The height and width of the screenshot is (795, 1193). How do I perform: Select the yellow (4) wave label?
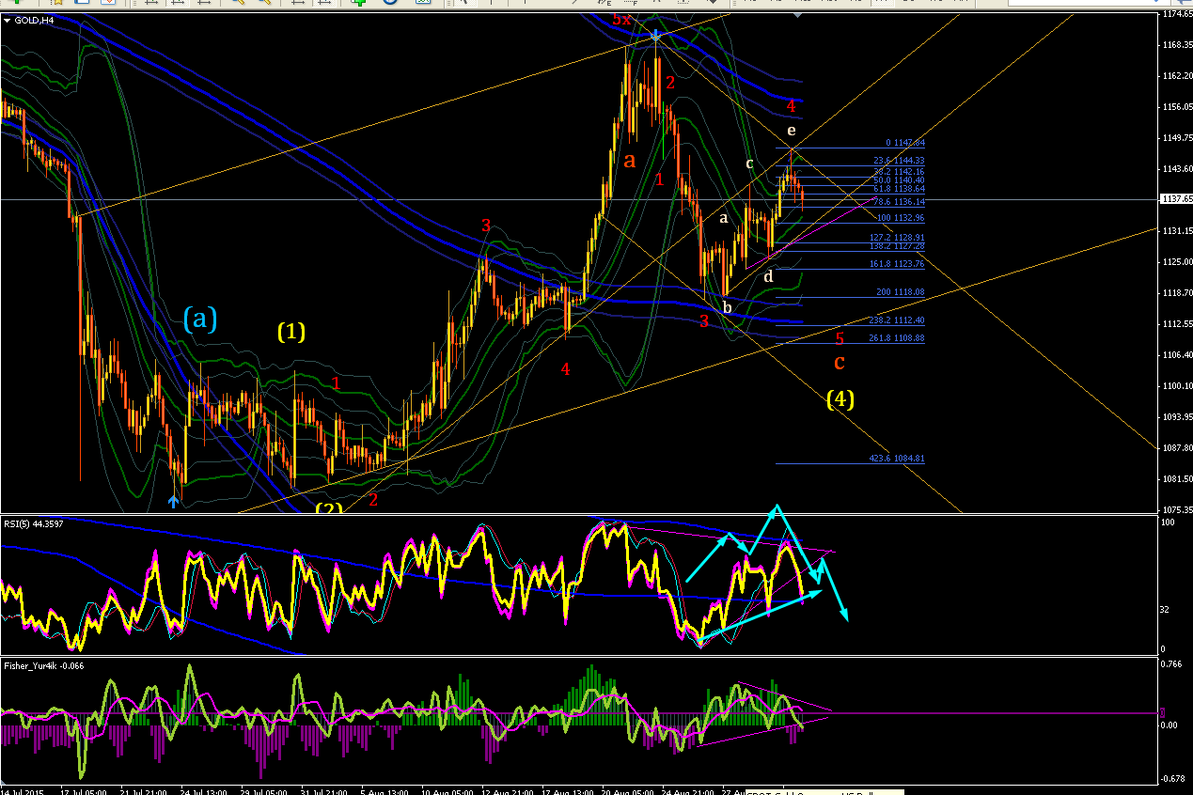(840, 398)
